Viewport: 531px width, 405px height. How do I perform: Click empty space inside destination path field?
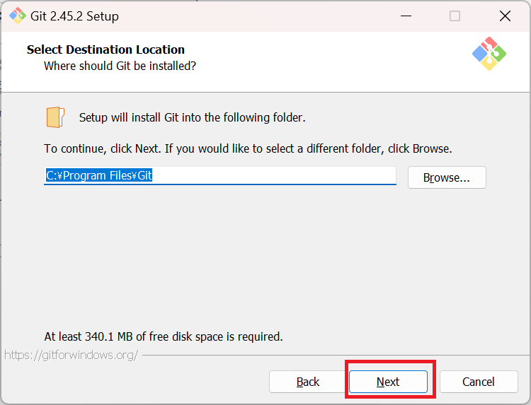pyautogui.click(x=283, y=175)
